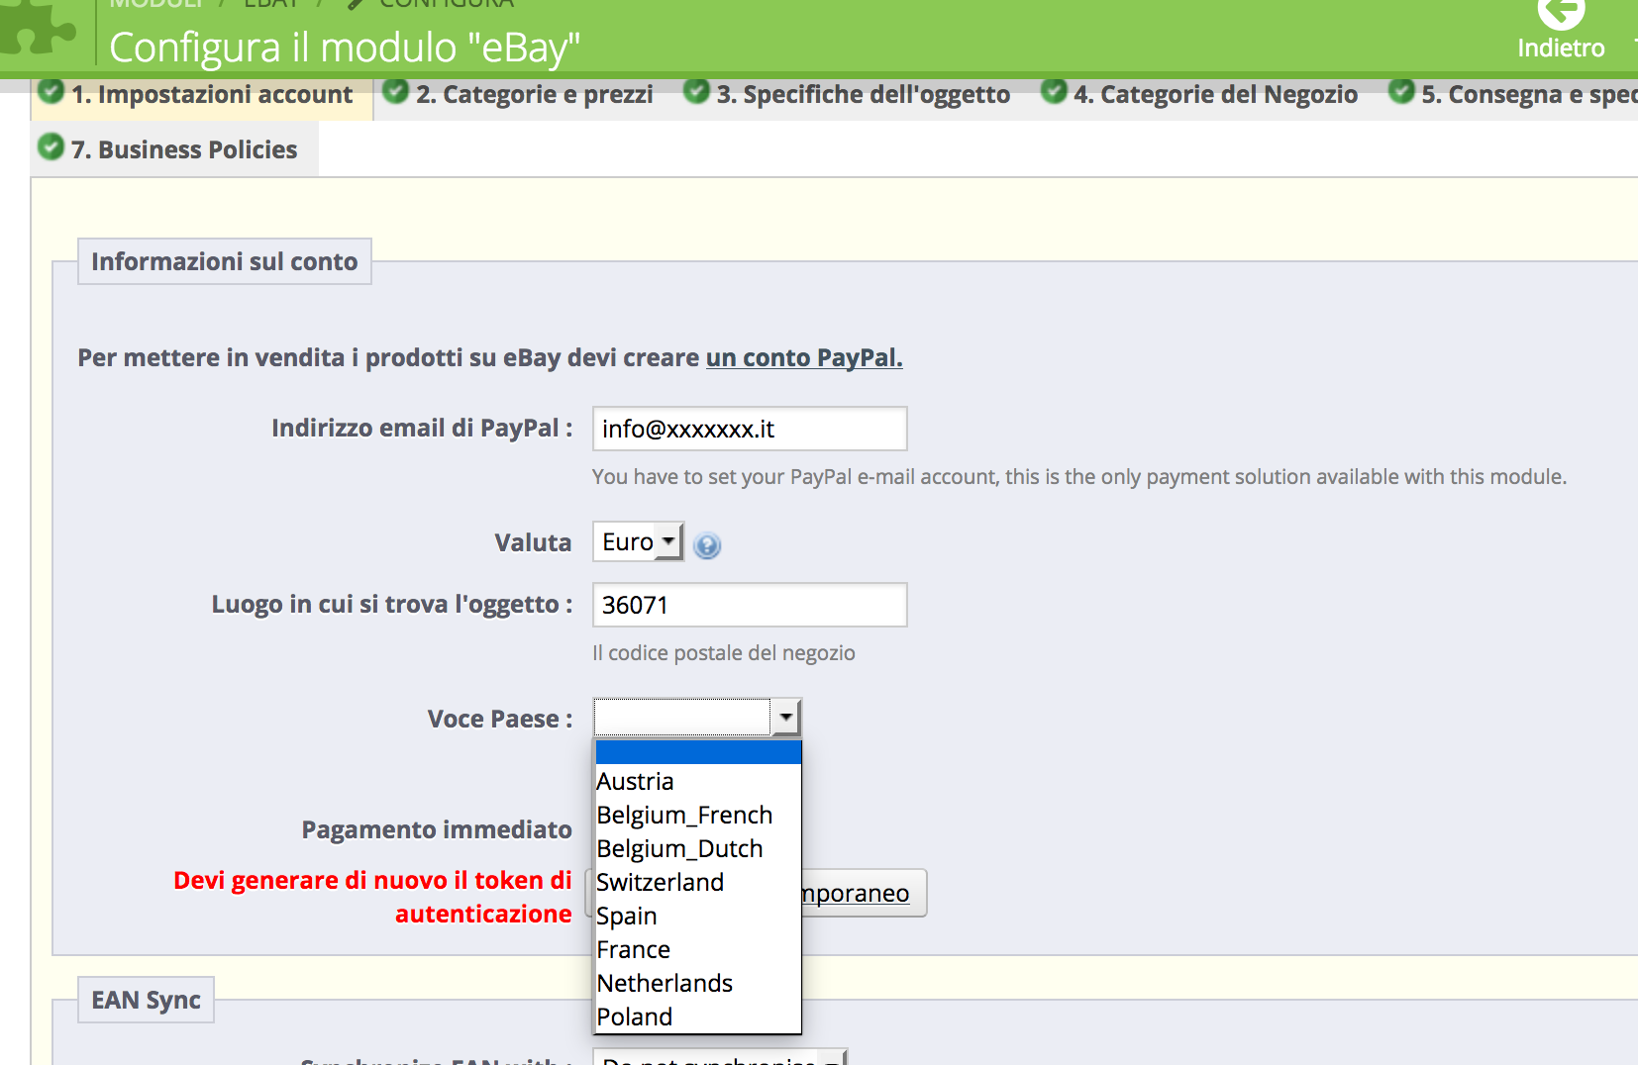
Task: Click the Indietro back label
Action: click(1561, 48)
